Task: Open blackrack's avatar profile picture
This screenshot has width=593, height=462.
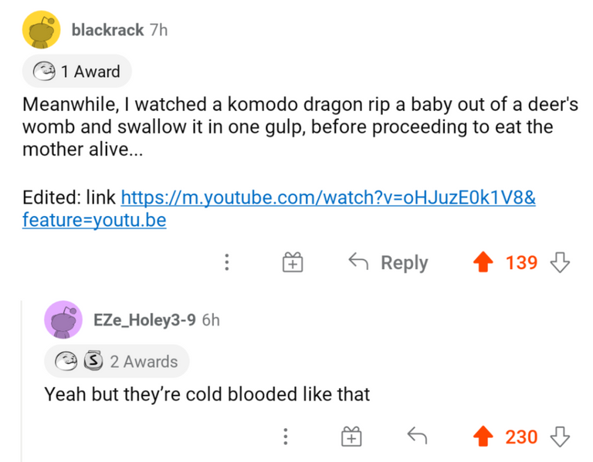Action: [41, 31]
